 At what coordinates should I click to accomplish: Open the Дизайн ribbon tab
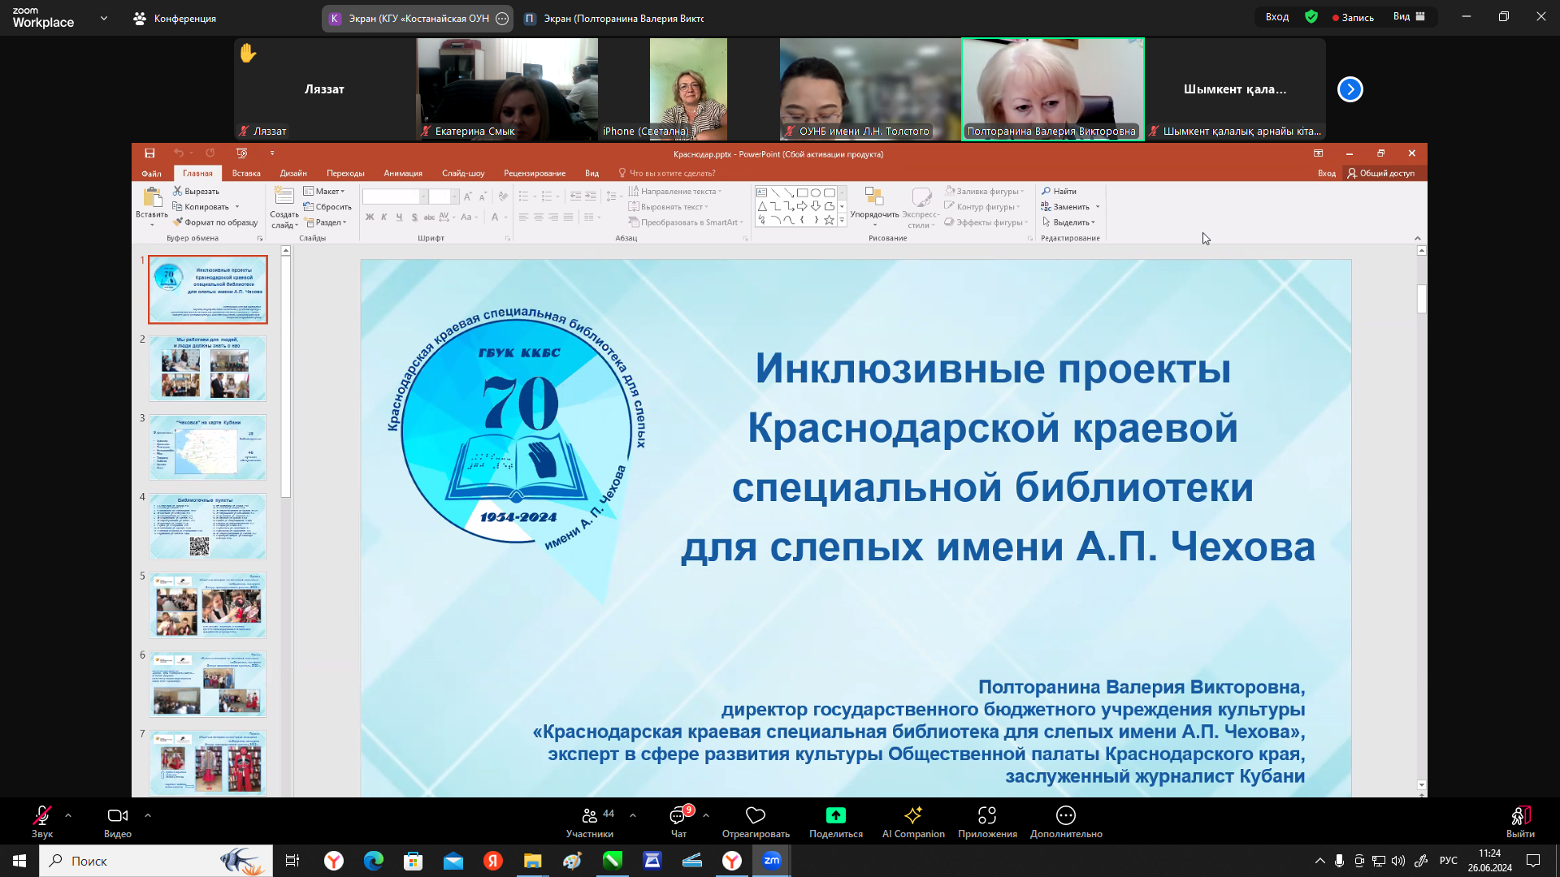[x=293, y=173]
